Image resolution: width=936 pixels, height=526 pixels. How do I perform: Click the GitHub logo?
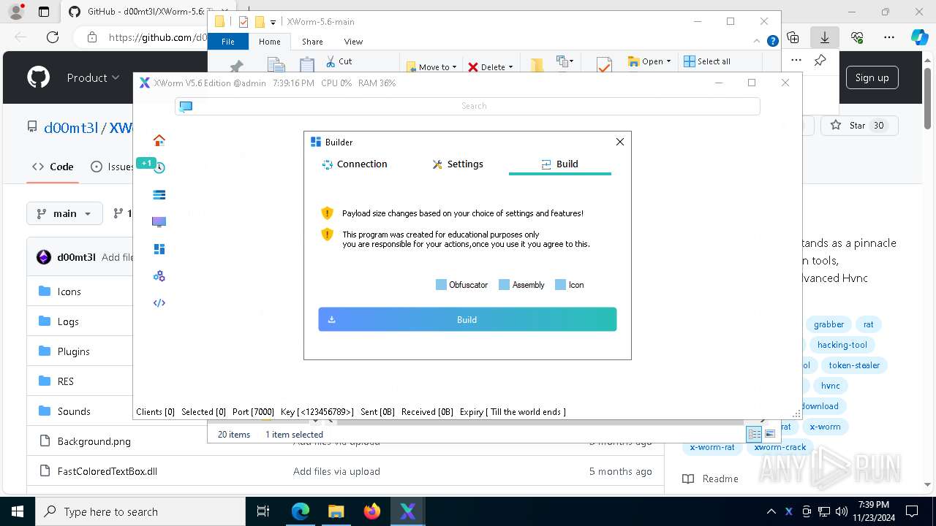tap(39, 77)
